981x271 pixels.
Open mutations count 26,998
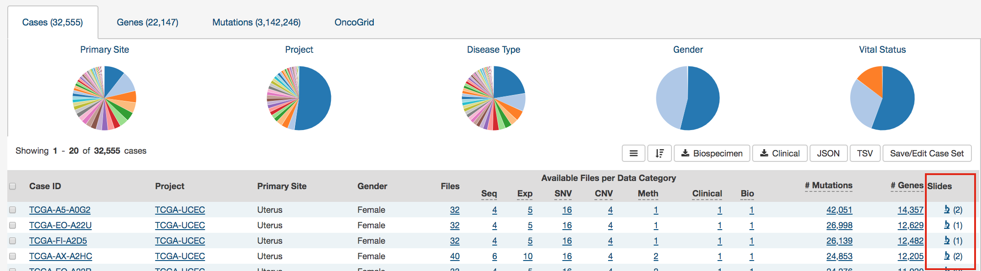pyautogui.click(x=839, y=225)
